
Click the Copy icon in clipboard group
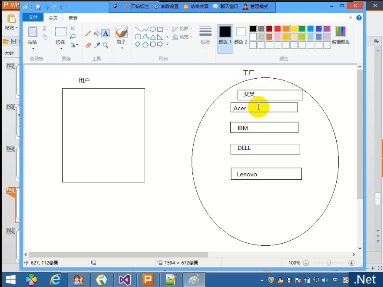pos(45,37)
